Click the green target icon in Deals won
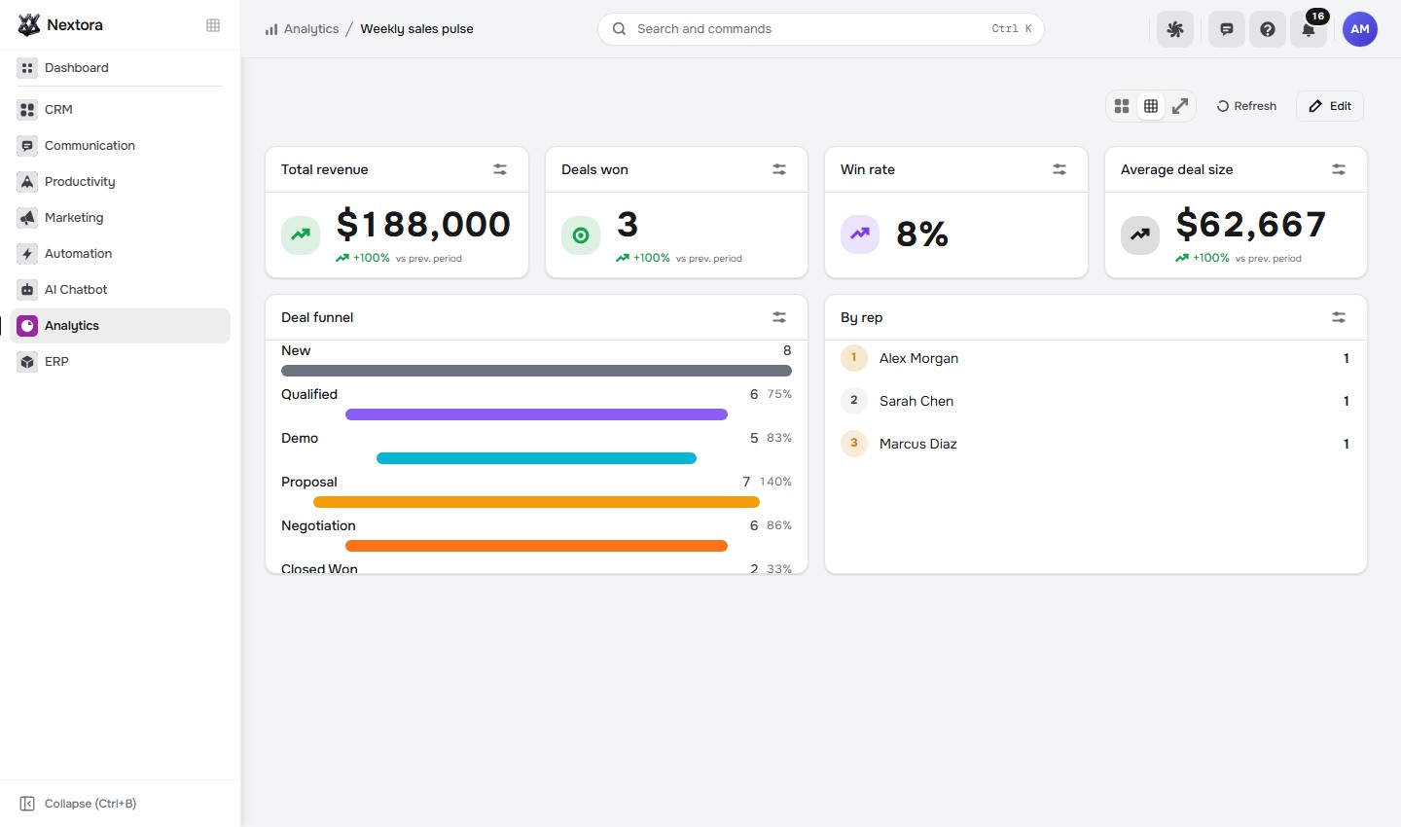Image resolution: width=1401 pixels, height=827 pixels. [x=581, y=234]
